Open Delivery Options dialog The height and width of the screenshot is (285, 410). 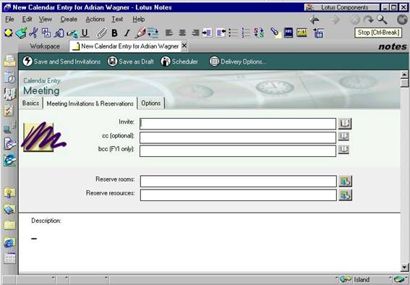click(238, 61)
